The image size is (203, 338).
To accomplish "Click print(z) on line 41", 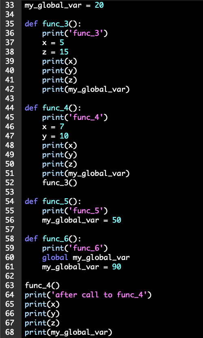I will (x=60, y=80).
